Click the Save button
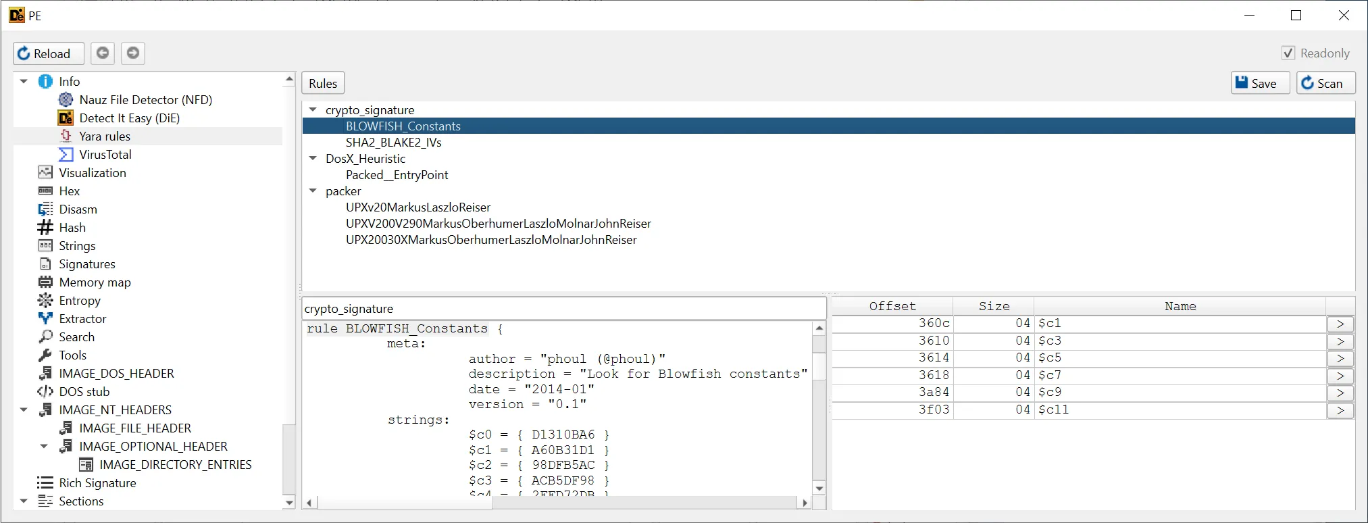Screen dimensions: 1368x523 [1259, 83]
